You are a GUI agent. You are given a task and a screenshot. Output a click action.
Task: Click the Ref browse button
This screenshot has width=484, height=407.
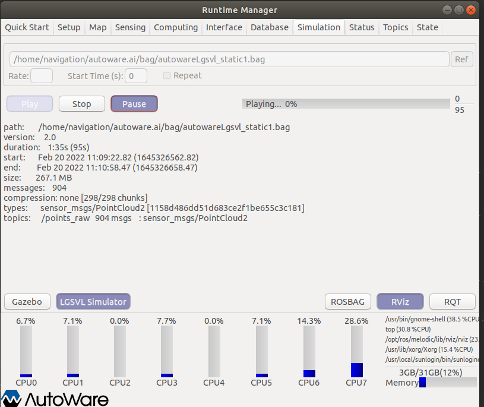click(462, 59)
